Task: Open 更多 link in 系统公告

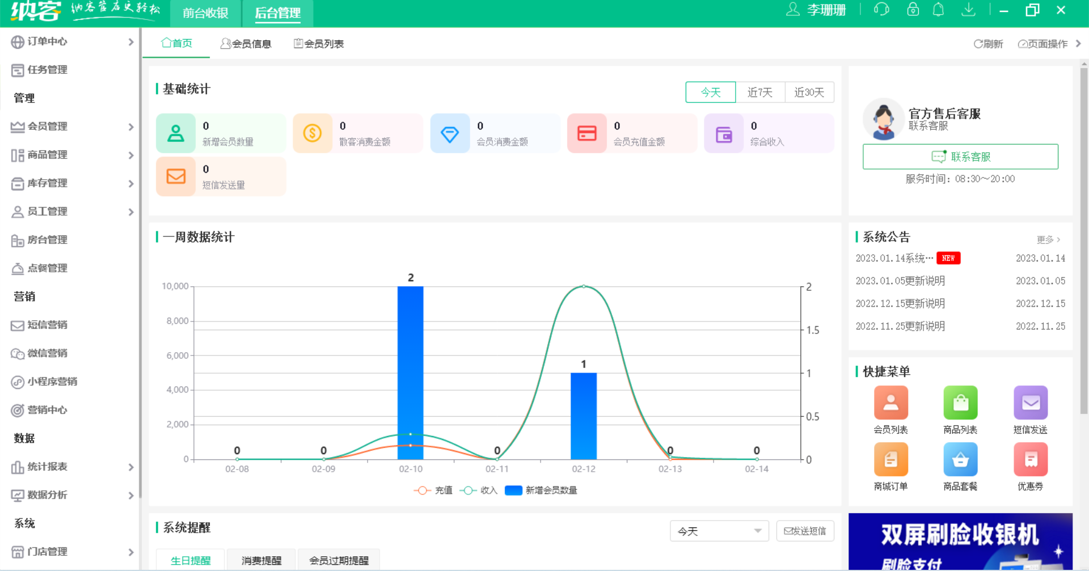Action: 1046,239
